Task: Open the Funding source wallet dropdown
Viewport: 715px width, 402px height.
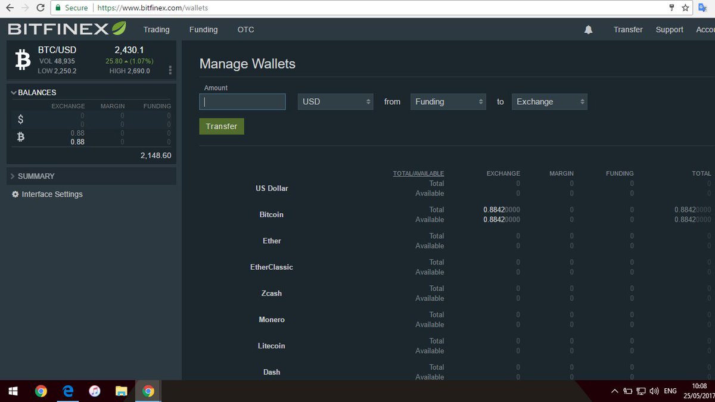Action: tap(447, 101)
